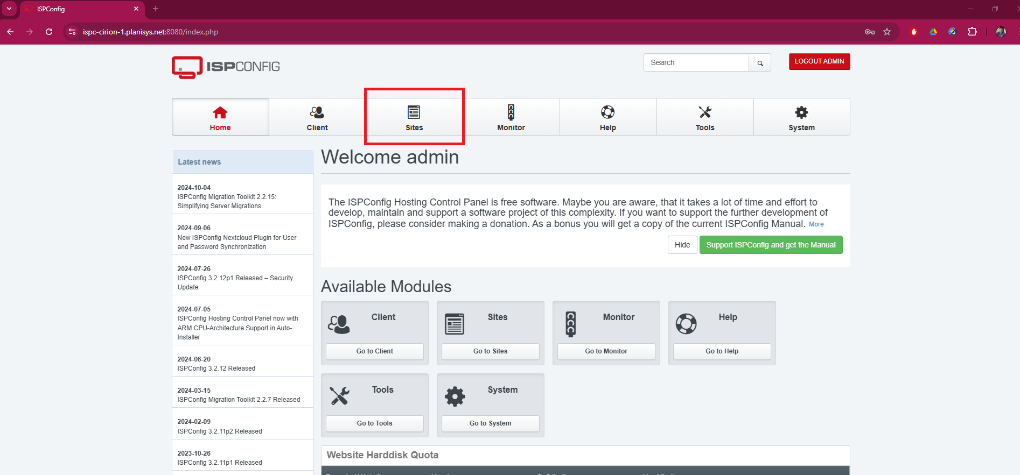Click Go to Tools button
Image resolution: width=1020 pixels, height=475 pixels.
[x=375, y=423]
